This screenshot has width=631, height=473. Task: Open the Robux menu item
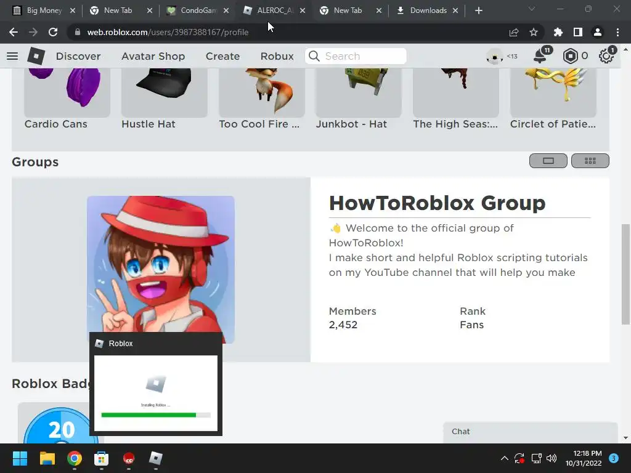pyautogui.click(x=277, y=56)
